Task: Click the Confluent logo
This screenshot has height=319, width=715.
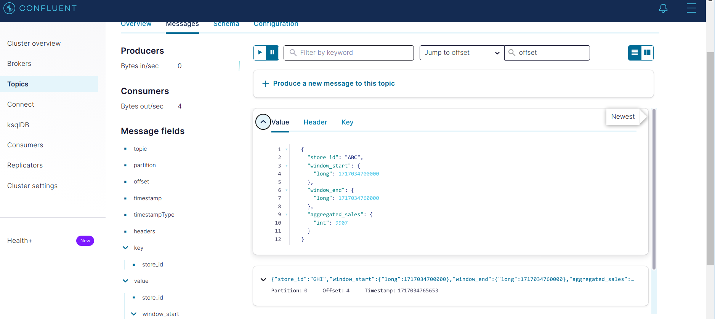Action: 40,8
